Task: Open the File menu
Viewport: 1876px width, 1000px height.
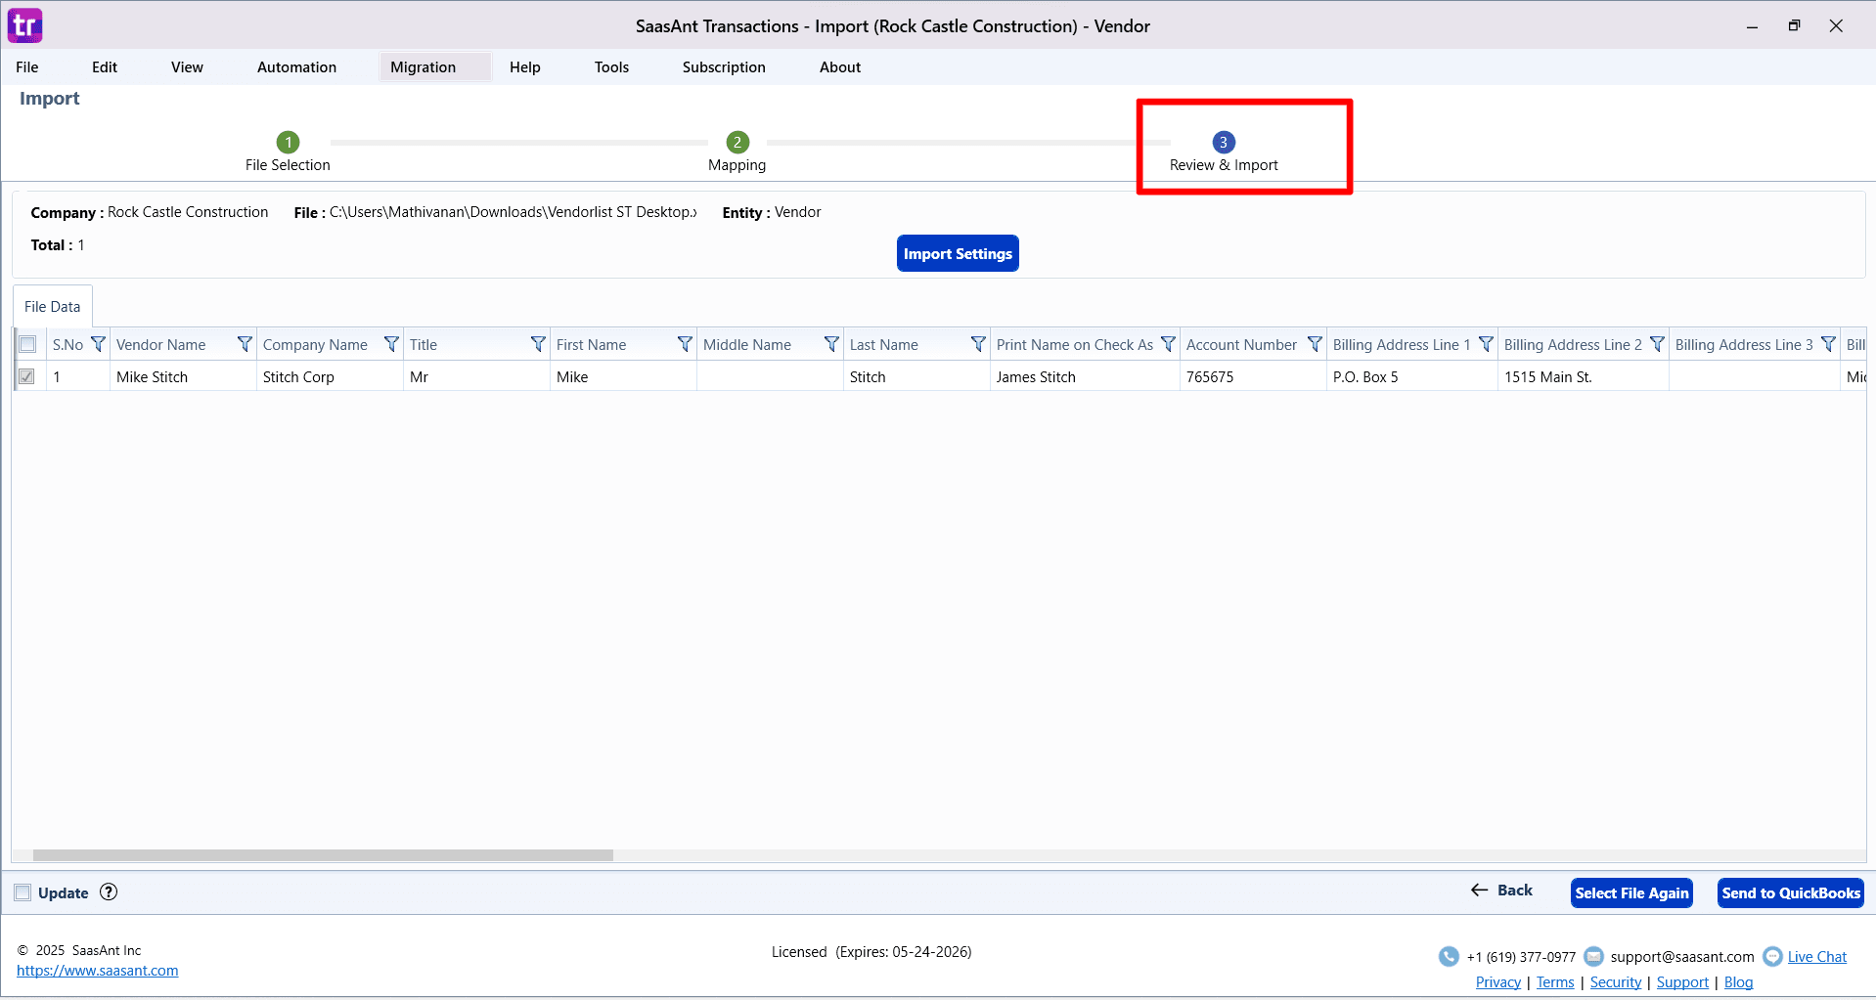Action: point(27,66)
